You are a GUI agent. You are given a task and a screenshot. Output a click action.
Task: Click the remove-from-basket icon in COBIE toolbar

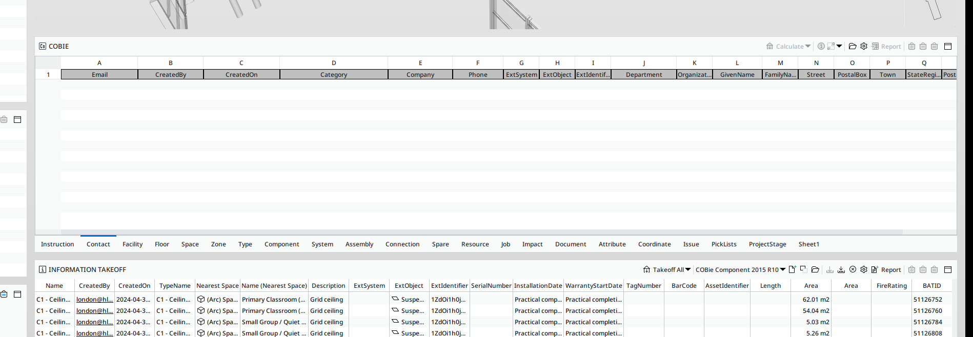coord(923,46)
